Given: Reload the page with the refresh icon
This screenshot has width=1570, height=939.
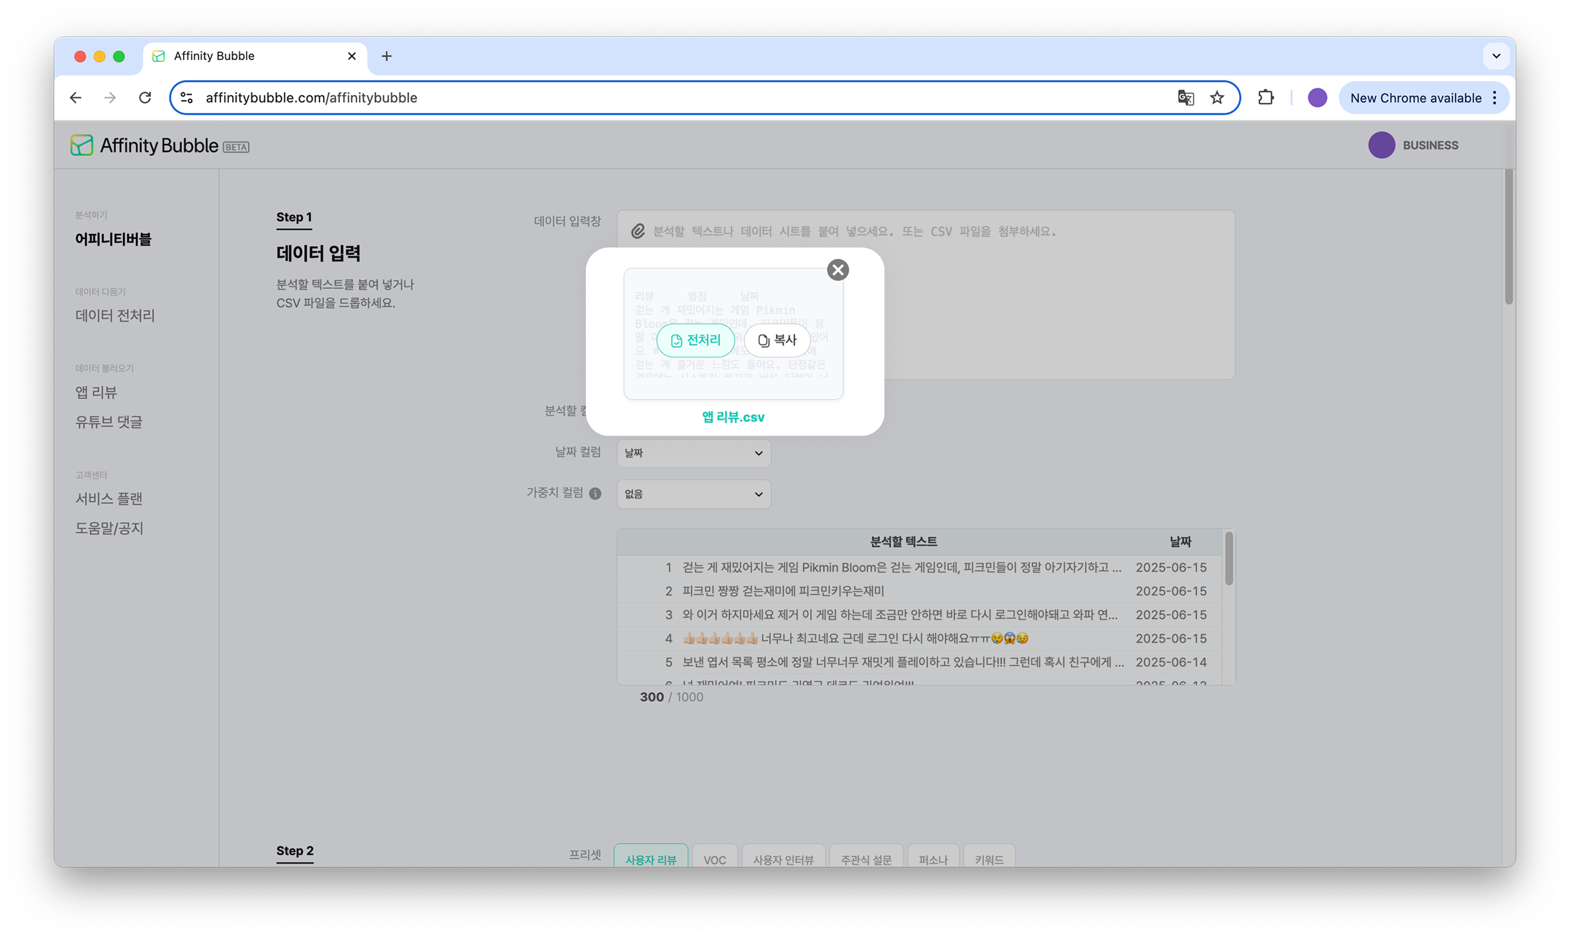Looking at the screenshot, I should (x=145, y=98).
